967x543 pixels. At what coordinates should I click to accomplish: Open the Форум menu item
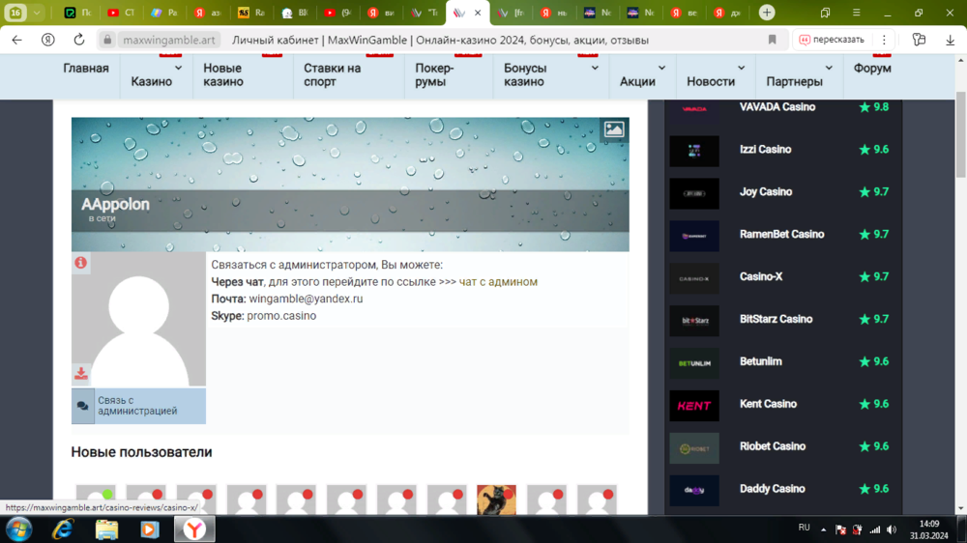[872, 69]
